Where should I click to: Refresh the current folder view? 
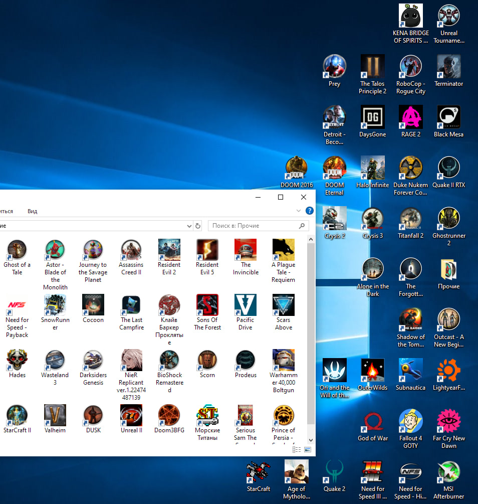(198, 226)
